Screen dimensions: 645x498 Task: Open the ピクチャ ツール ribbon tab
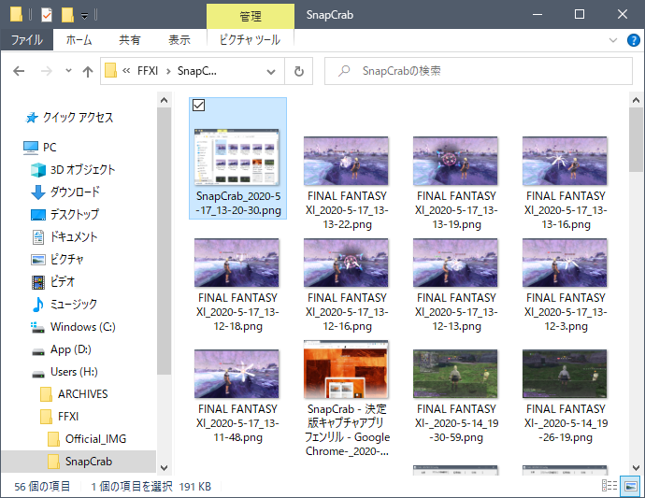coord(251,40)
